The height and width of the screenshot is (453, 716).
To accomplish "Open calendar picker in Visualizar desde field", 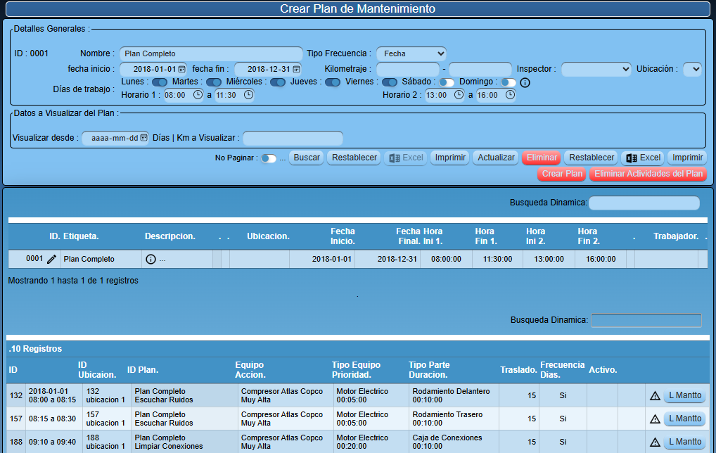I will tap(144, 137).
